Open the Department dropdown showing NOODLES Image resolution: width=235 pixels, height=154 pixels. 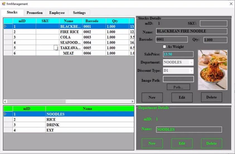(191, 62)
